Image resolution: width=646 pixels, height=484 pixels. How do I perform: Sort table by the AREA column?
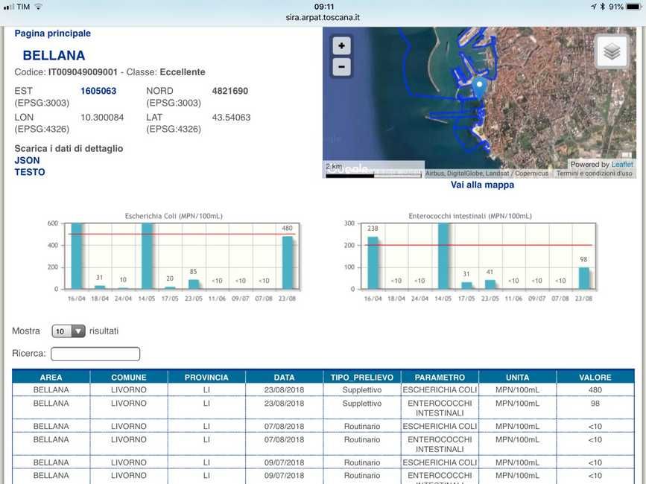pyautogui.click(x=51, y=378)
